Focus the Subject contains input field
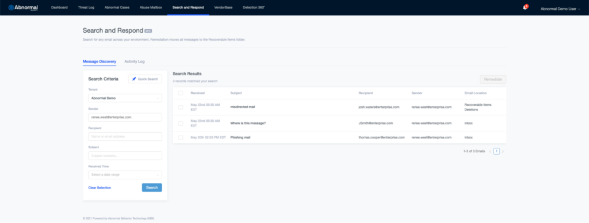Image resolution: width=589 pixels, height=223 pixels. tap(125, 155)
